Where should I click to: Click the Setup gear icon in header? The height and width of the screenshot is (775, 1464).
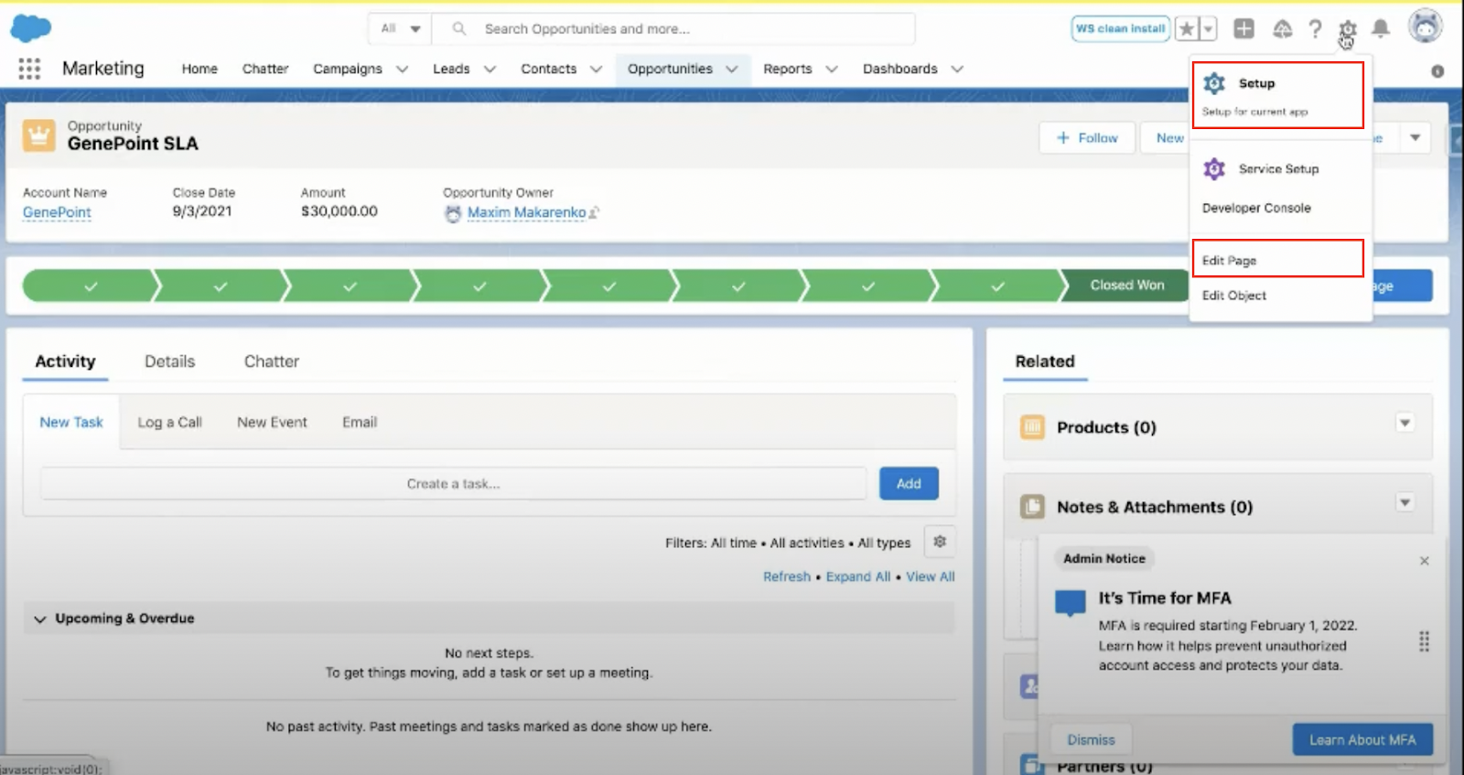(1347, 29)
